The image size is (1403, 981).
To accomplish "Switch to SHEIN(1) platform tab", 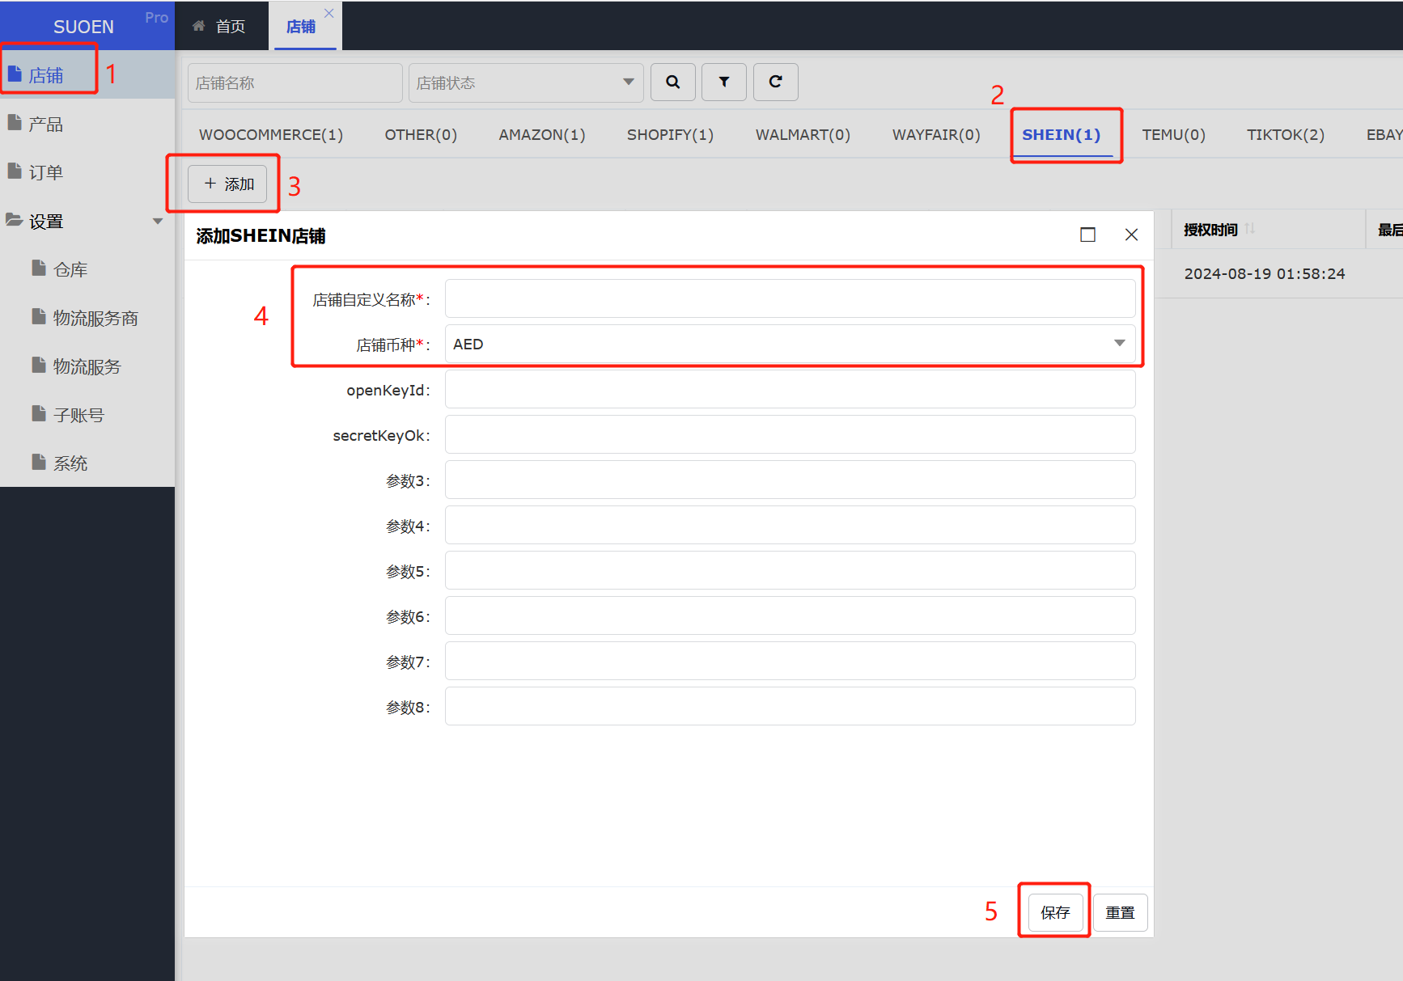I will tap(1062, 134).
